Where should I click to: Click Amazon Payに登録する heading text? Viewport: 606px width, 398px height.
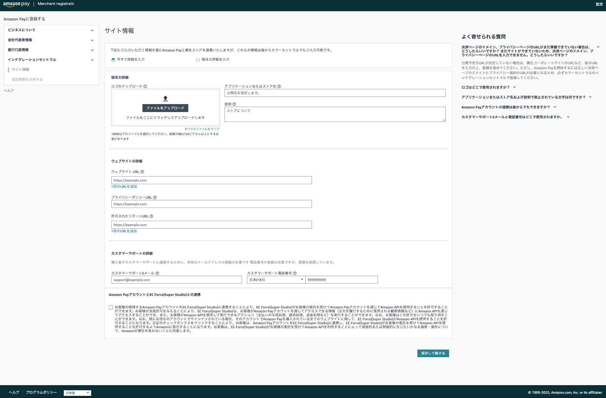coord(24,19)
